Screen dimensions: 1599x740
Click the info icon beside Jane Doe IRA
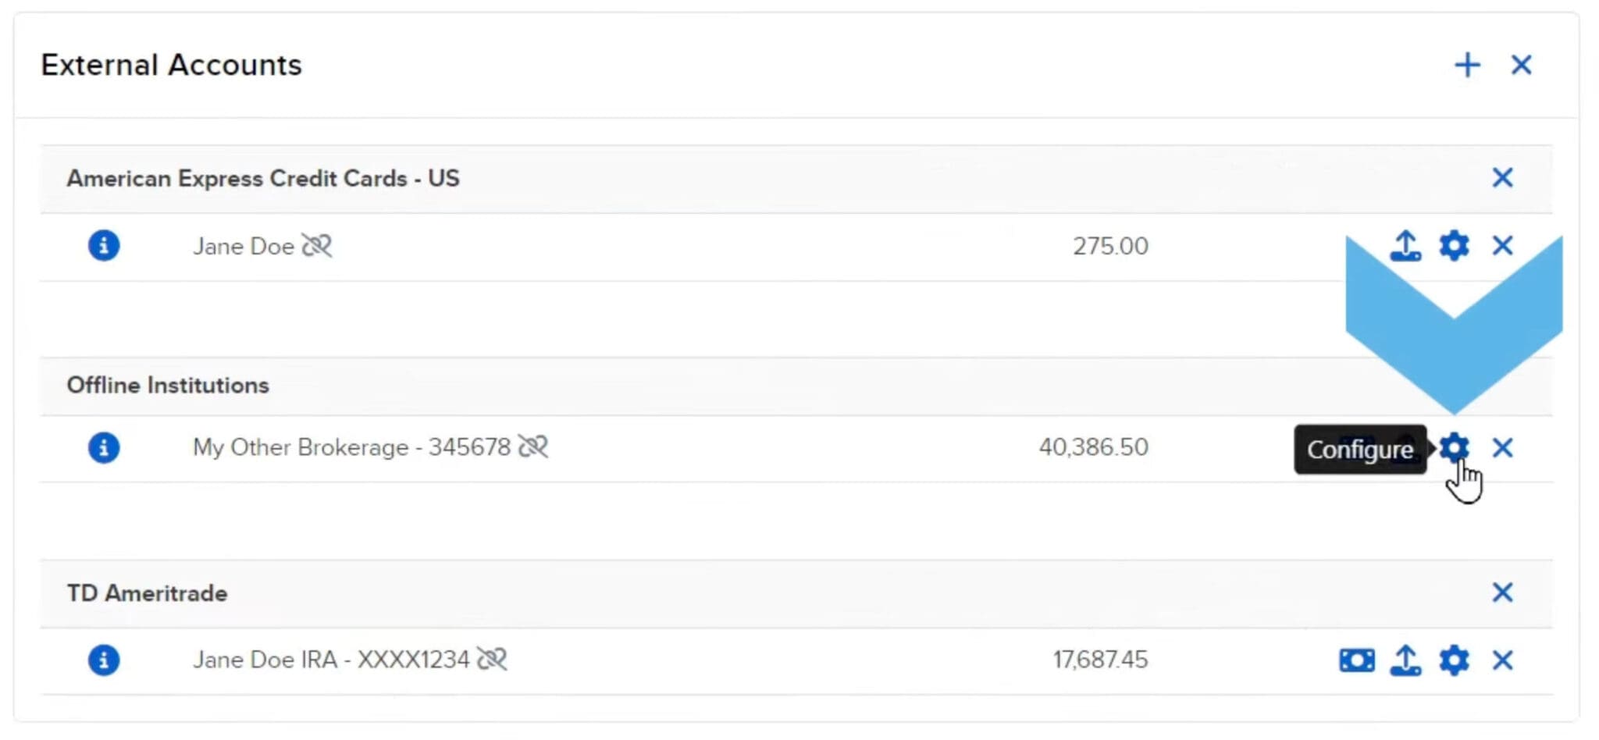click(103, 660)
